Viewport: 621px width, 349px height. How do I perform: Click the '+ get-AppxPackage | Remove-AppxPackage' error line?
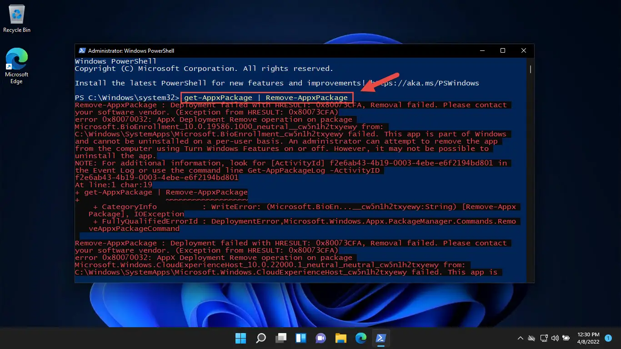(161, 192)
